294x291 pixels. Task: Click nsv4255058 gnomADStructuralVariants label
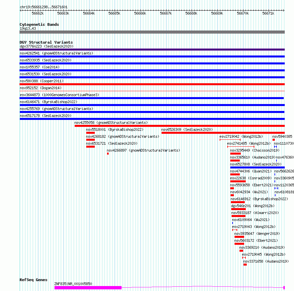(x=111, y=123)
